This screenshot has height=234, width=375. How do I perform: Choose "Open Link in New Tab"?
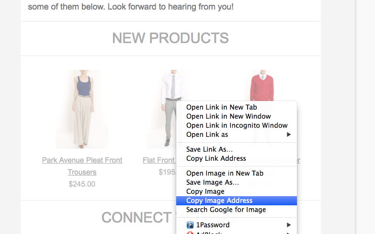point(221,108)
